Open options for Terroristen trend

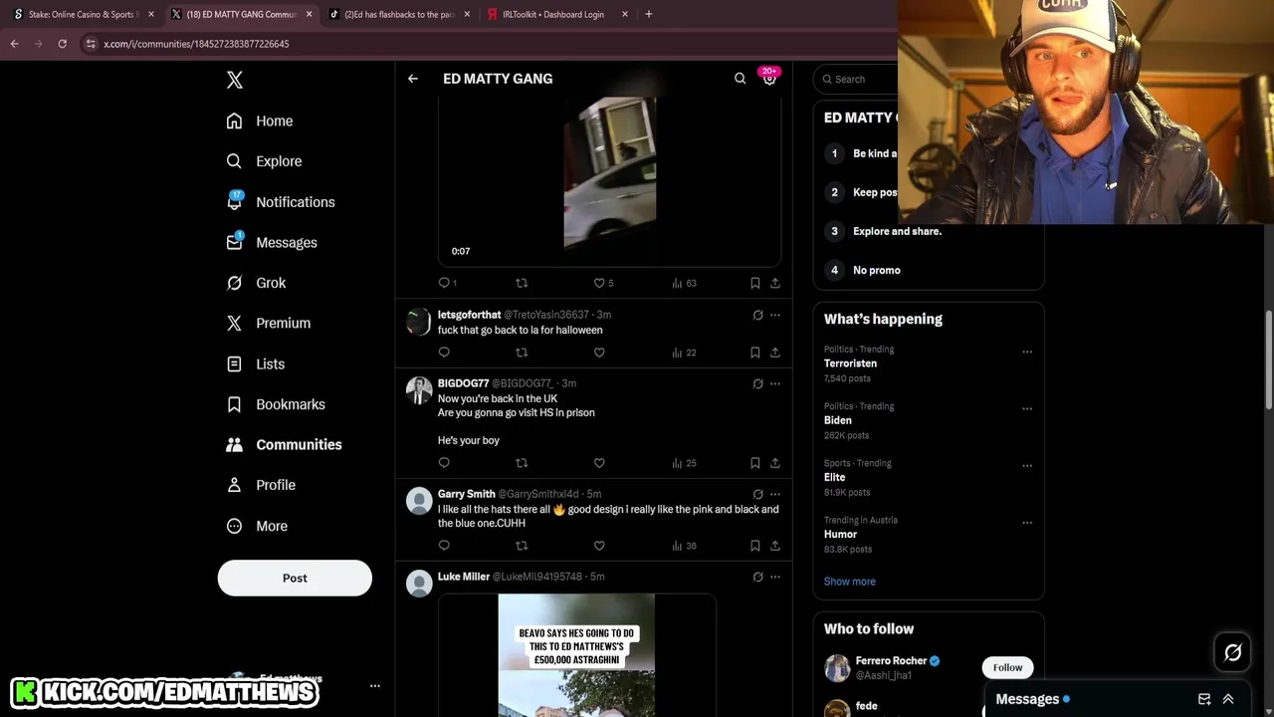click(x=1027, y=352)
